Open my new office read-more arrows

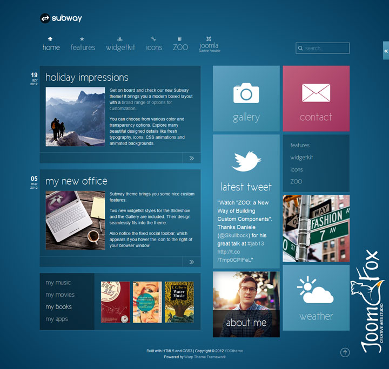[x=191, y=262]
